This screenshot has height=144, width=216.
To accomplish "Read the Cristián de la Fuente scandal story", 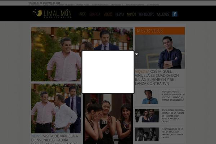I will point(173,116).
